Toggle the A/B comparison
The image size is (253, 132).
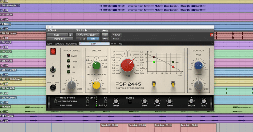[120, 44]
